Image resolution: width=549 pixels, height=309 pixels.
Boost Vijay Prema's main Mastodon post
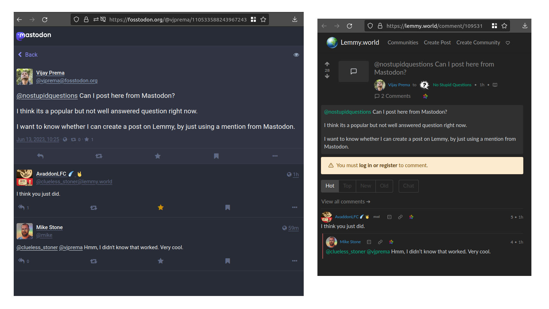tap(99, 156)
